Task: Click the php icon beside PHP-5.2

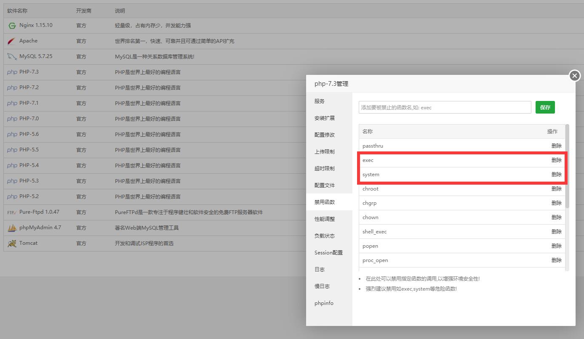Action: tap(12, 197)
